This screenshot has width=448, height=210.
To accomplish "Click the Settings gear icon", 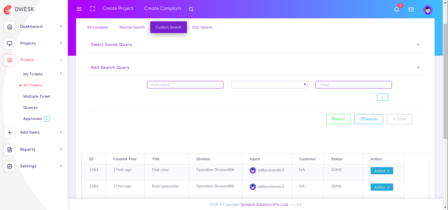I will (x=10, y=166).
